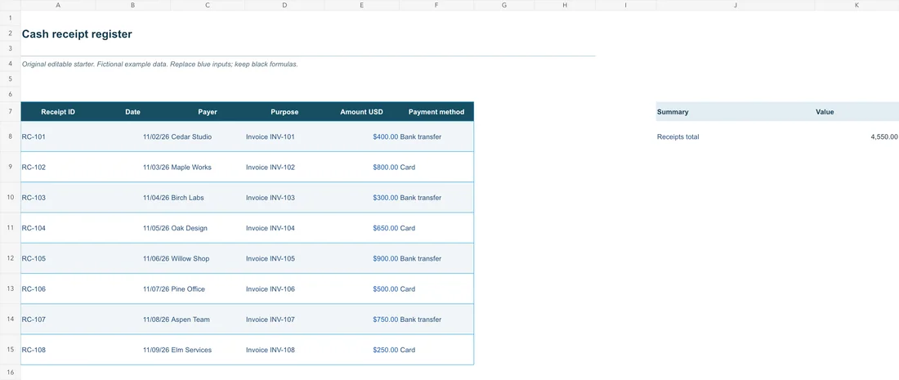
Task: Click receipt ID cell RC-104
Action: (x=58, y=228)
